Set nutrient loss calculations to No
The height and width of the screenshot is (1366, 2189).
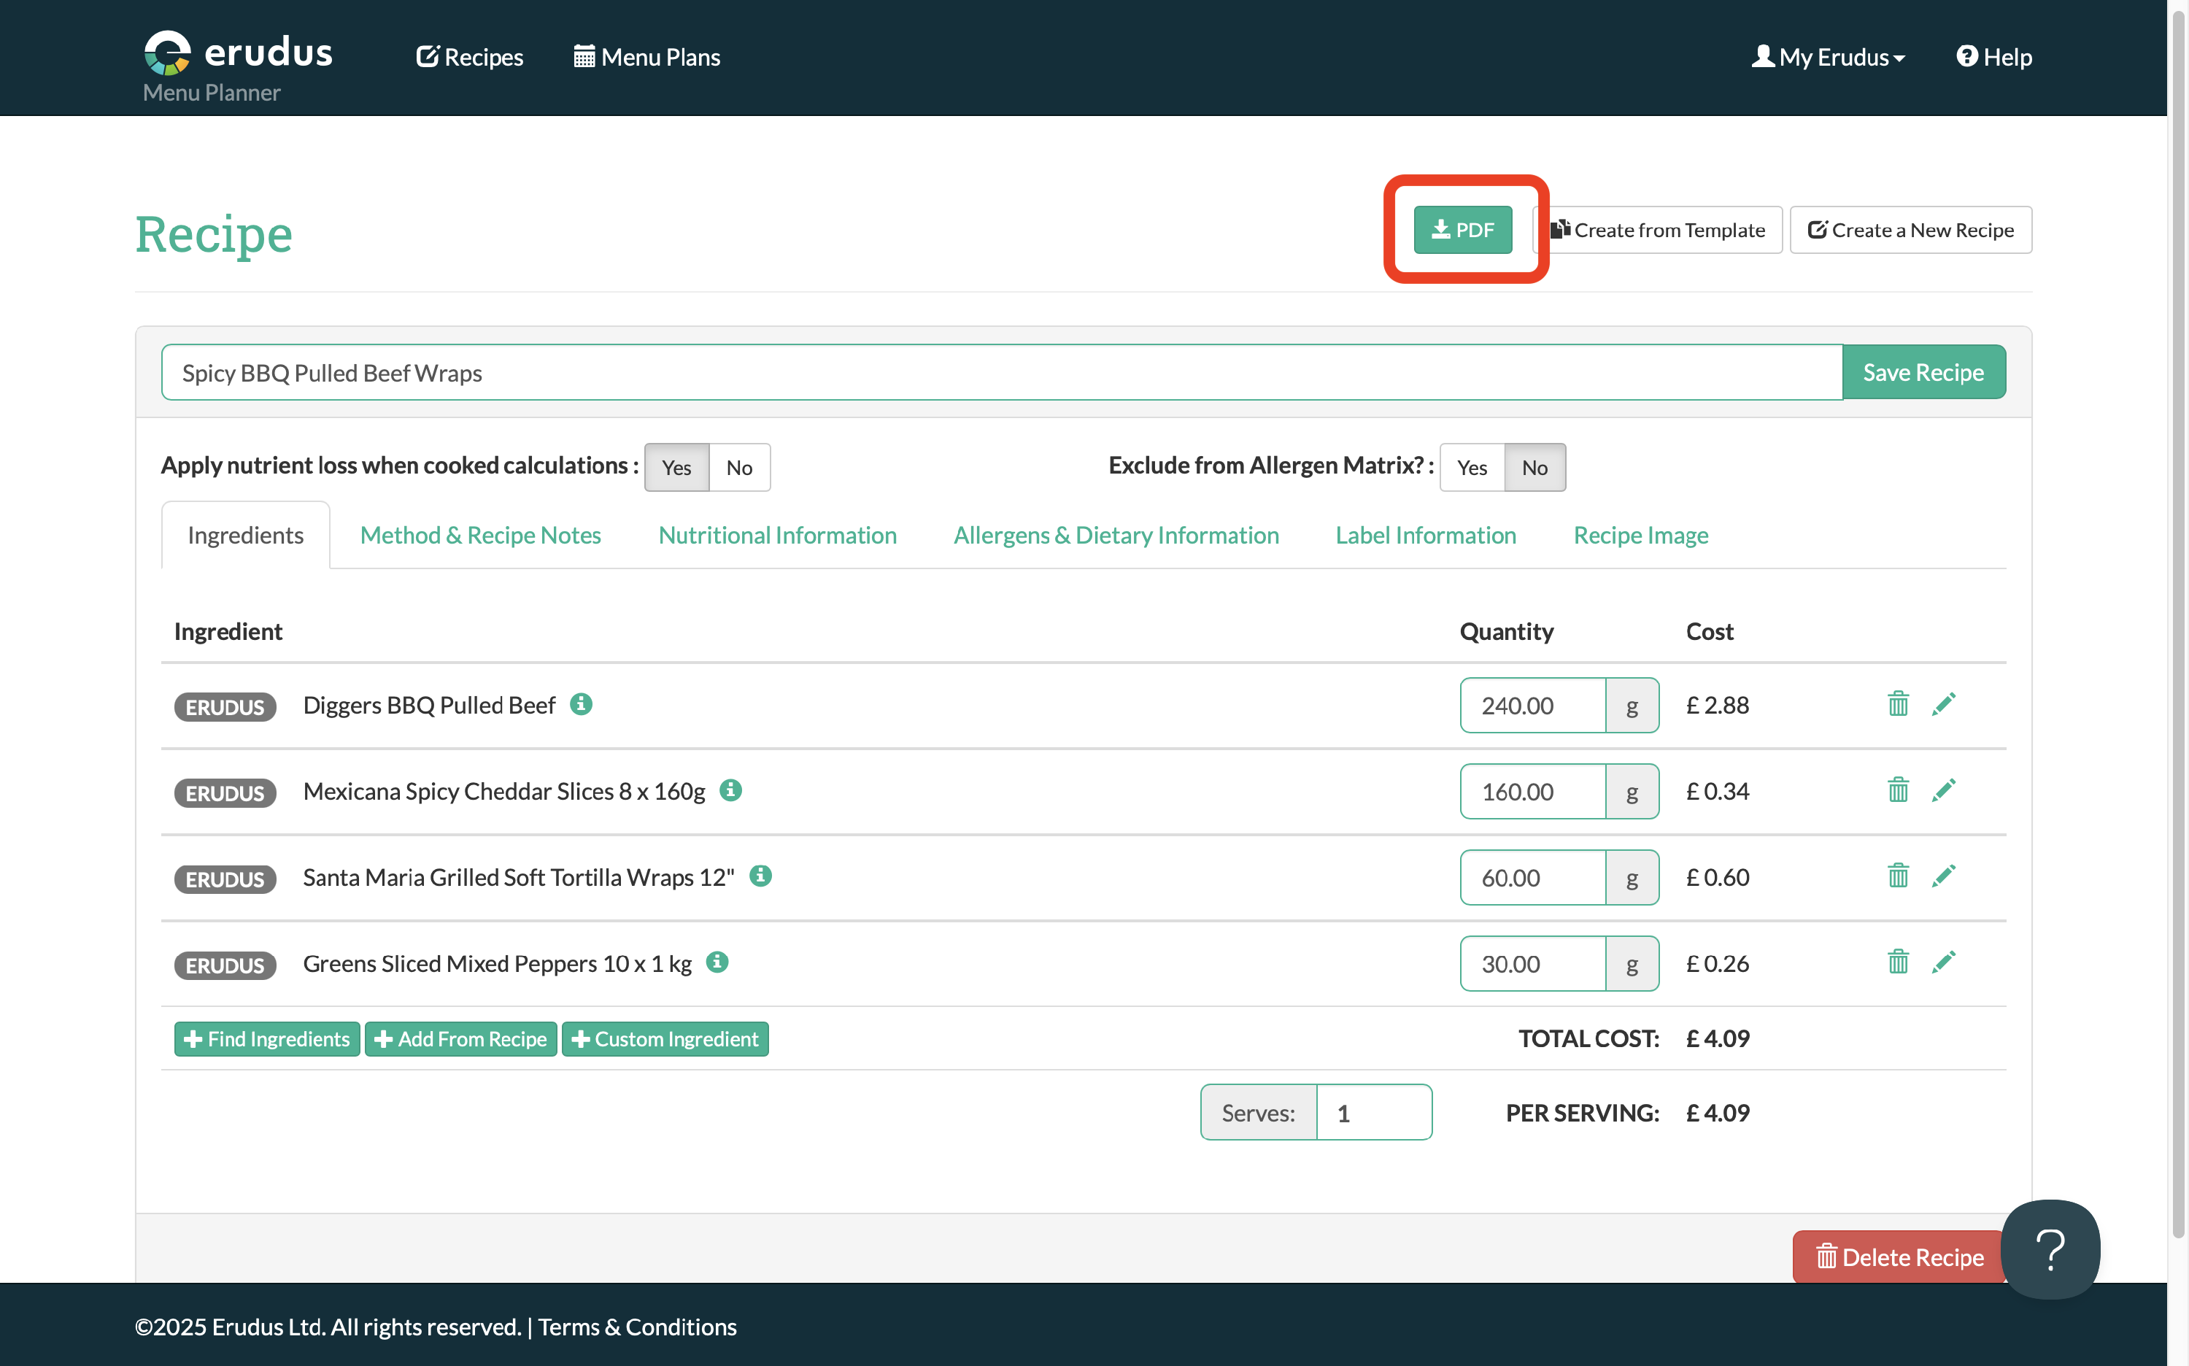[739, 467]
